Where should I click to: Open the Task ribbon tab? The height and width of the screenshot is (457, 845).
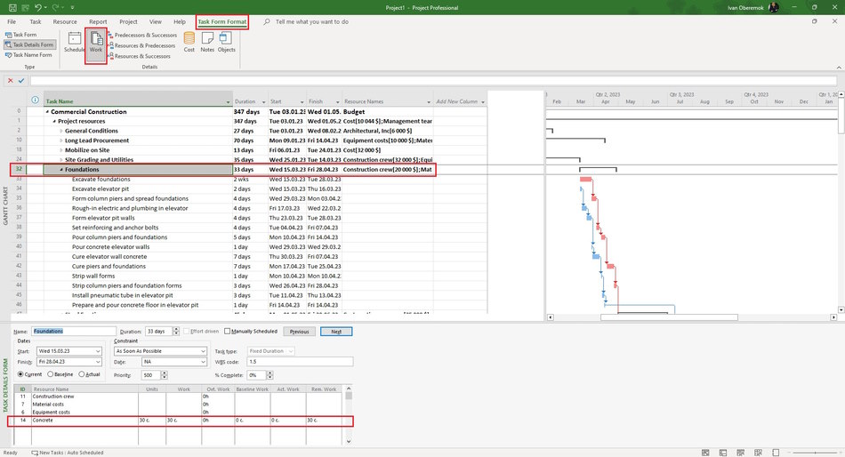36,21
